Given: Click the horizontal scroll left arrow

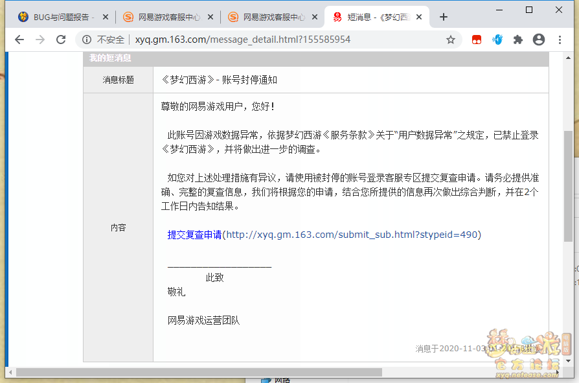Looking at the screenshot, I should (x=10, y=372).
